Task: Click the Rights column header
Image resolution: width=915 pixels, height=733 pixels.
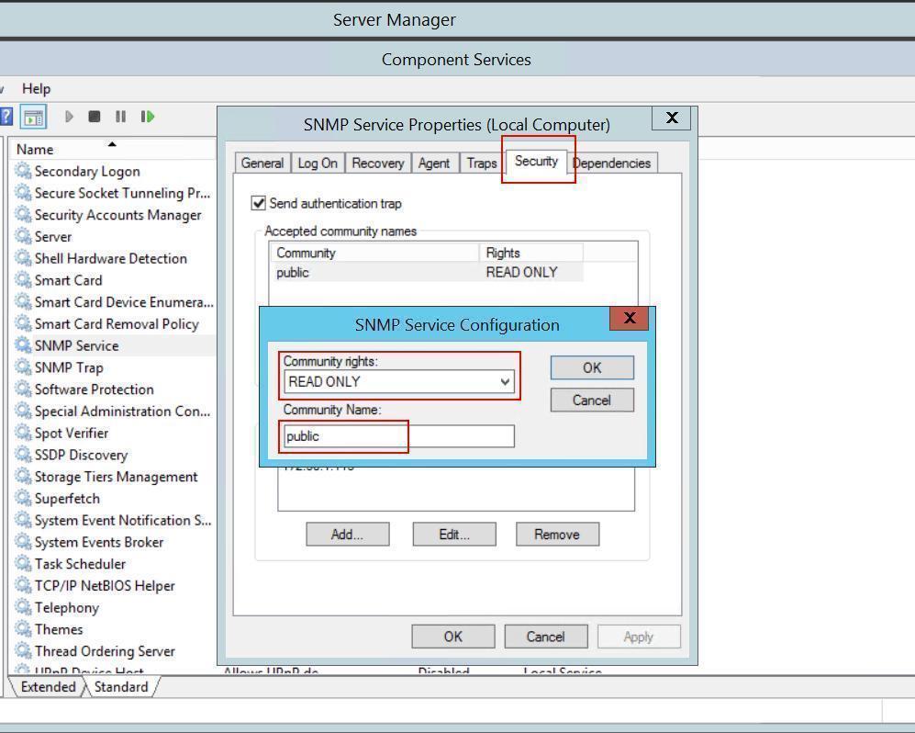Action: click(x=531, y=253)
